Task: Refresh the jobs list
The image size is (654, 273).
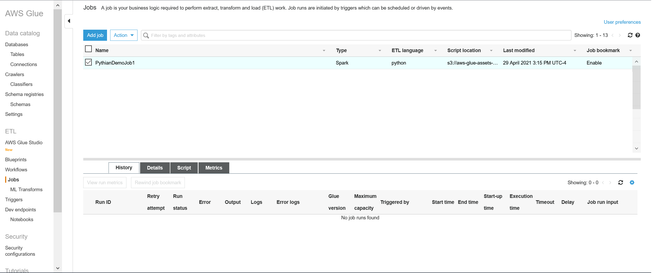Action: click(x=630, y=35)
